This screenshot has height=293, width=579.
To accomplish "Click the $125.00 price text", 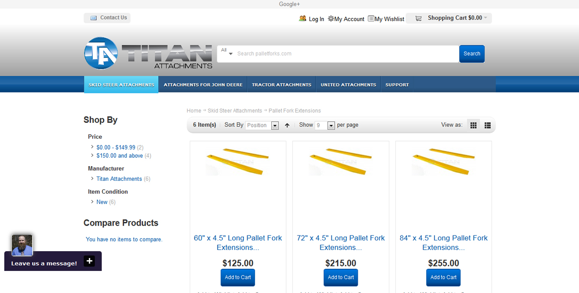I will coord(238,263).
